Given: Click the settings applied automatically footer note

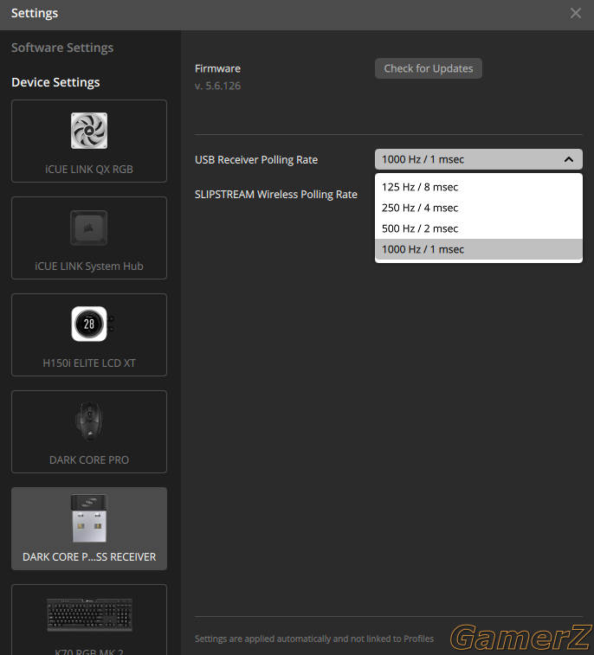Looking at the screenshot, I should coord(314,639).
